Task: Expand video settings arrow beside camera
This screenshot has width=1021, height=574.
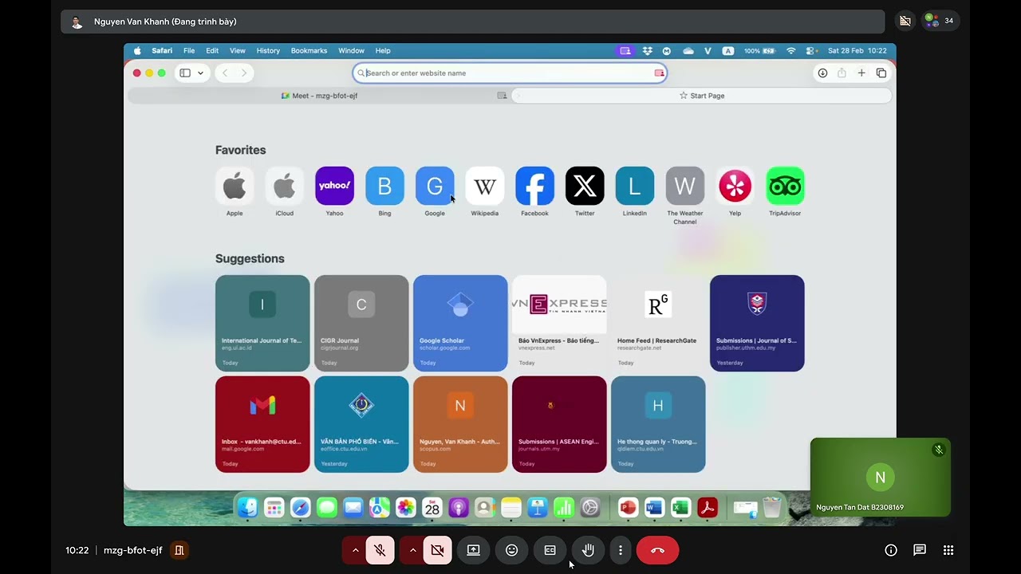Action: [412, 550]
